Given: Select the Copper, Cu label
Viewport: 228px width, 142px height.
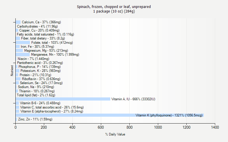Looking at the screenshot, I should 39,30.
